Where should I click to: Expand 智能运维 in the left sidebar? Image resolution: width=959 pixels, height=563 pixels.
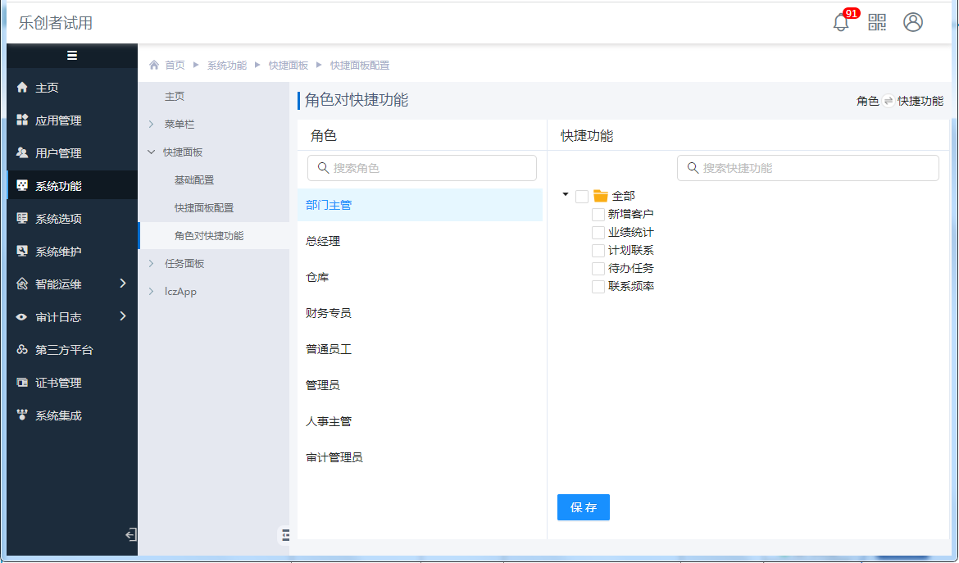(x=71, y=284)
